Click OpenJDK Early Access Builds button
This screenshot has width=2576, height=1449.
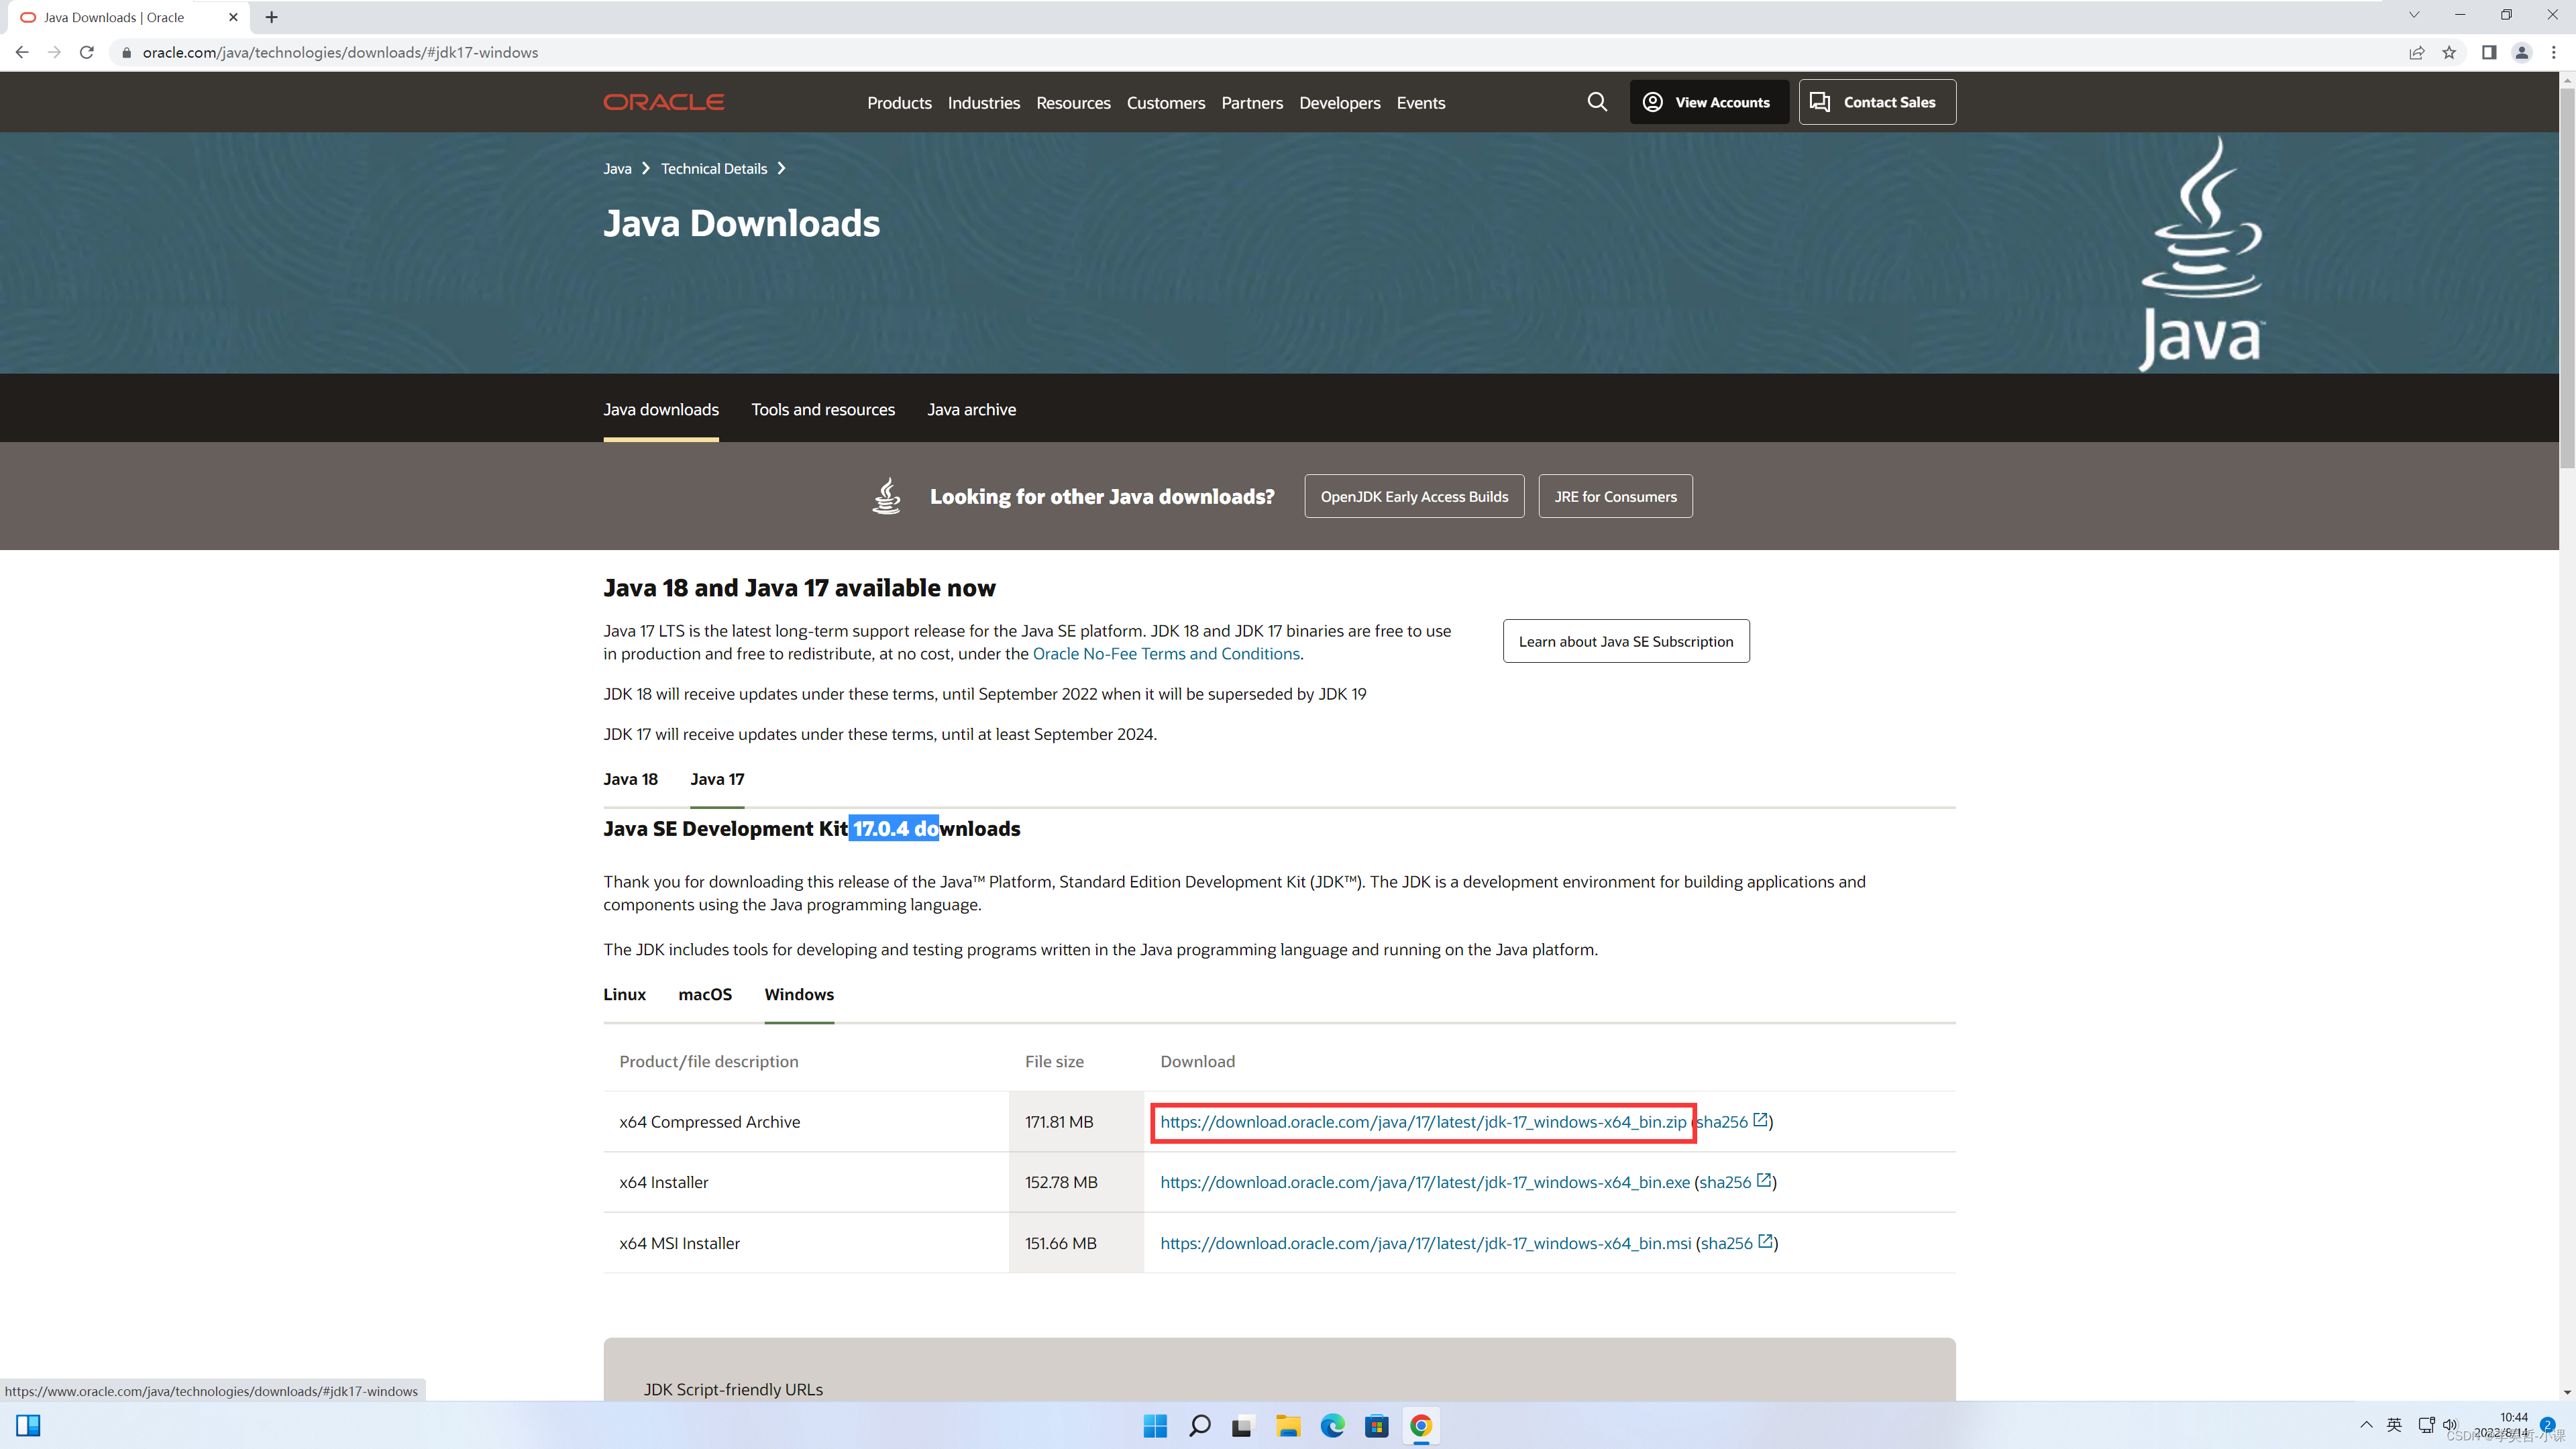[x=1414, y=496]
